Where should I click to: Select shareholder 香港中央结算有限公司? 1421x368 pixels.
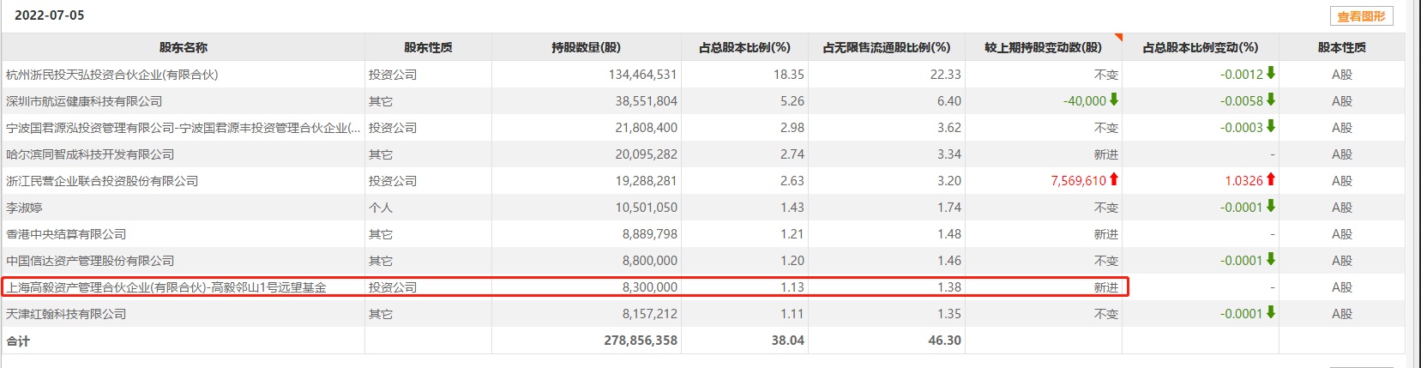[x=66, y=234]
